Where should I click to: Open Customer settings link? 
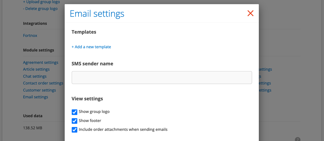[x=39, y=90]
